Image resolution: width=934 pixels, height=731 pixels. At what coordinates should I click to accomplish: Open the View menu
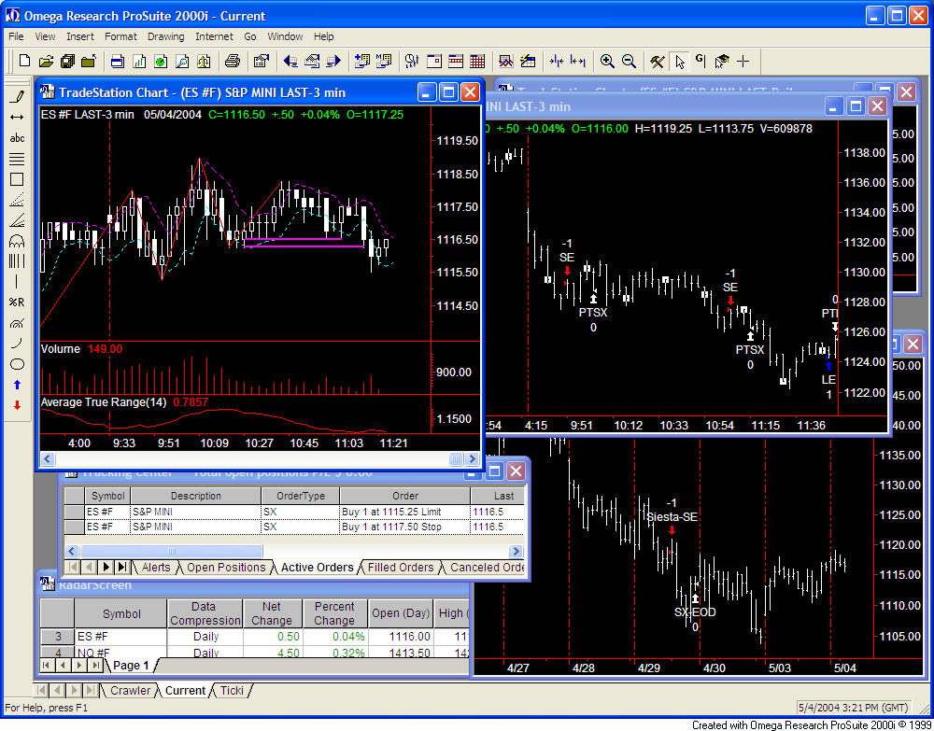45,36
